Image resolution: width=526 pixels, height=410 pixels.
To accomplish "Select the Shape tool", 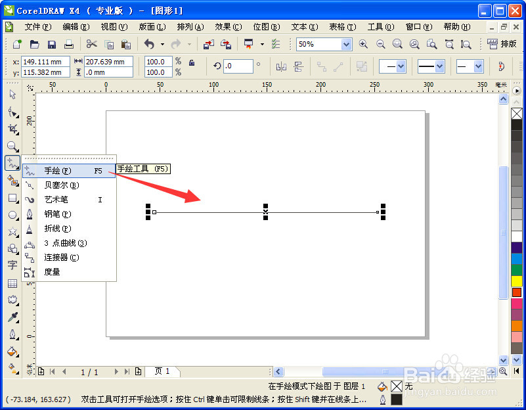I will [x=12, y=112].
